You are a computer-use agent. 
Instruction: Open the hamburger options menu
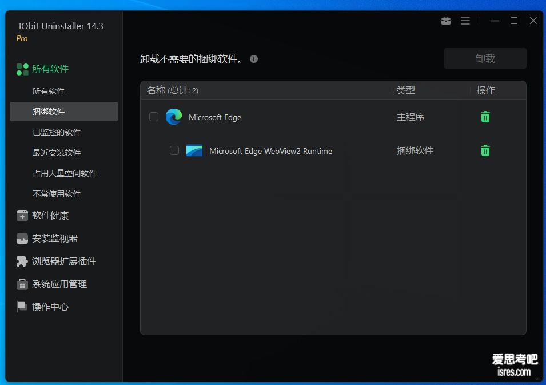[465, 21]
